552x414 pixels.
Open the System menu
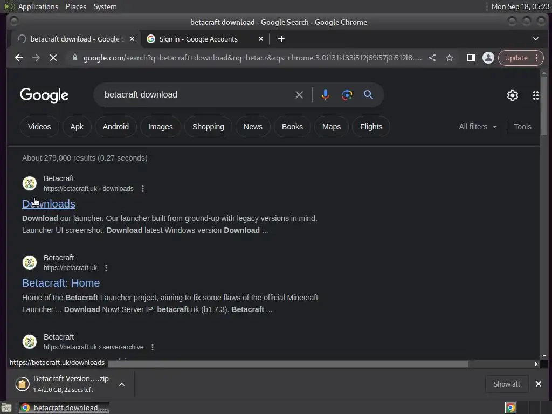click(105, 6)
